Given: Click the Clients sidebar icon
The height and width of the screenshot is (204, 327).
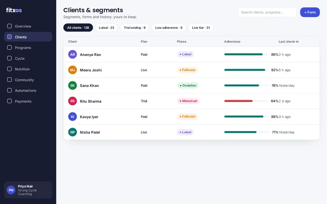Looking at the screenshot, I should point(9,37).
